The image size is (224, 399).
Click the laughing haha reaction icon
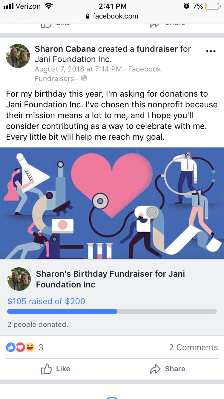[x=30, y=347]
